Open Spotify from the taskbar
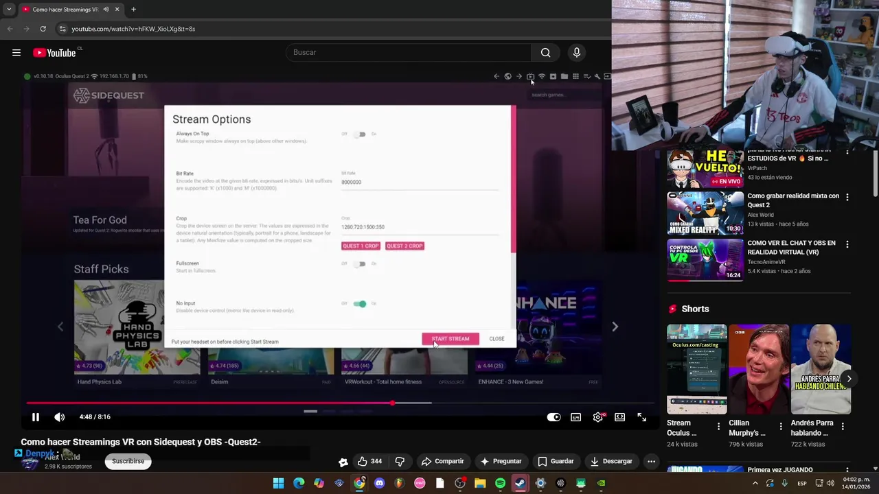Image resolution: width=879 pixels, height=494 pixels. (x=500, y=483)
